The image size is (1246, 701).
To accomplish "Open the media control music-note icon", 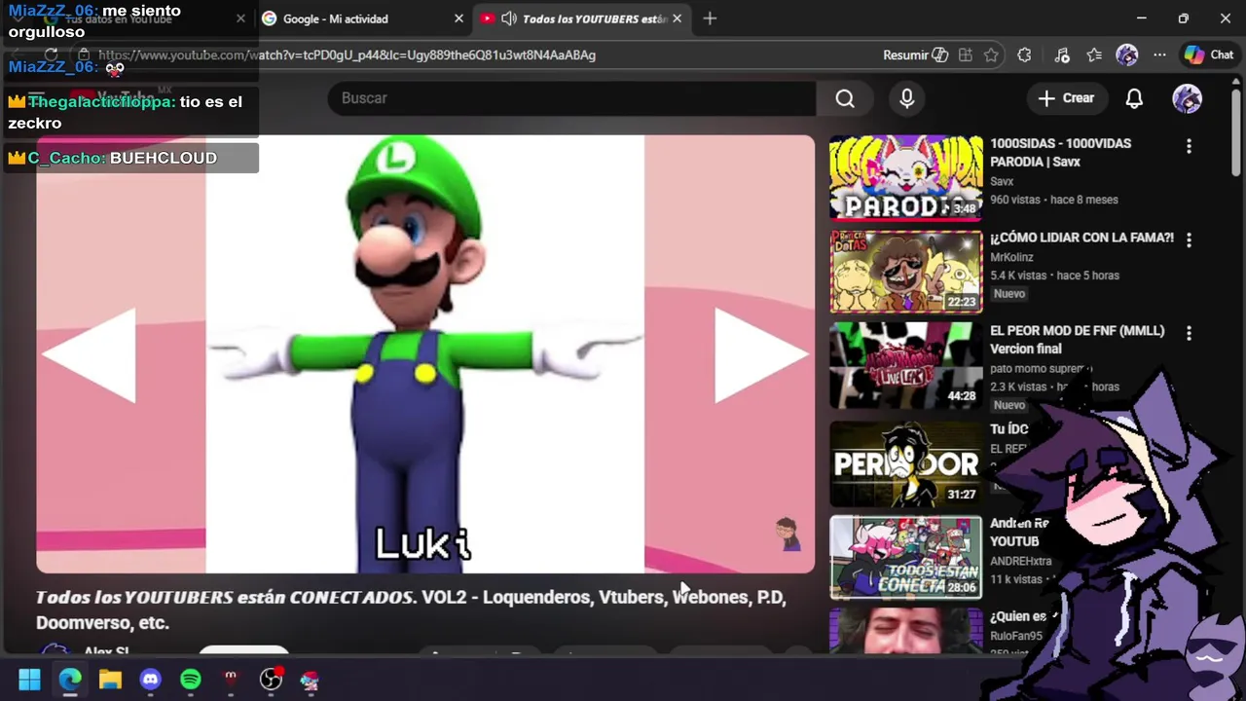I will [1062, 55].
